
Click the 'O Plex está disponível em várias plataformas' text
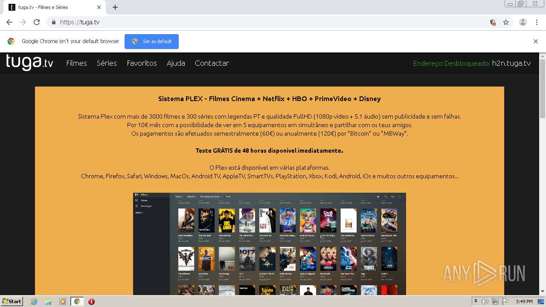[270, 168]
